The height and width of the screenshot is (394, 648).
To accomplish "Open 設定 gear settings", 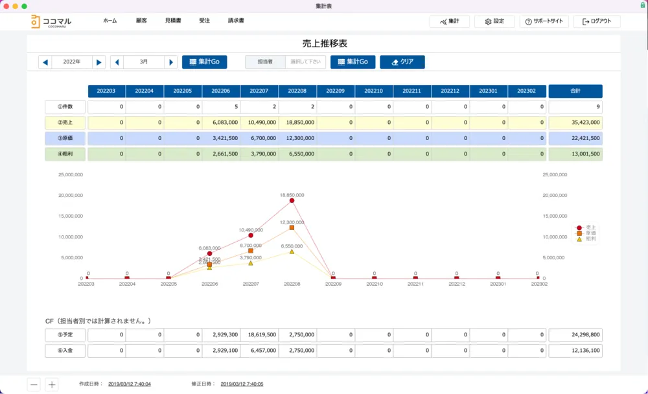I will [x=494, y=21].
